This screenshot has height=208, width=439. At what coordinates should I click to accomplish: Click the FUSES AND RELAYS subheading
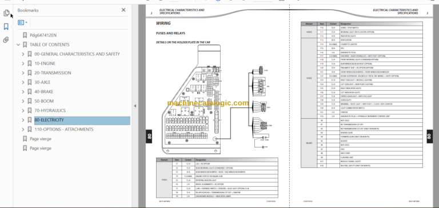(170, 33)
